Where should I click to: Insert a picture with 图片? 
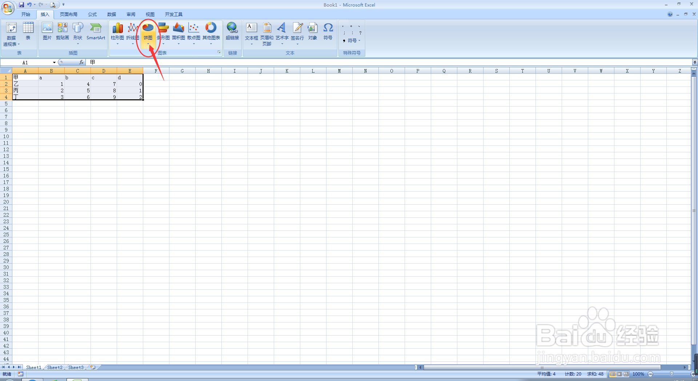47,31
